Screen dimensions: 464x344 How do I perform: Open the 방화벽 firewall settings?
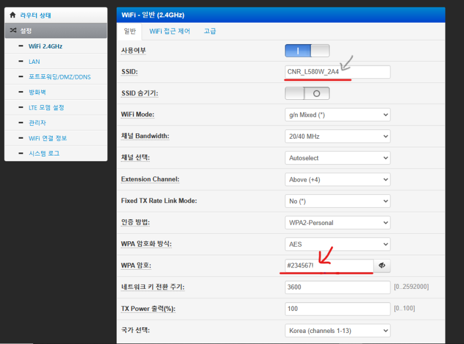pos(37,92)
